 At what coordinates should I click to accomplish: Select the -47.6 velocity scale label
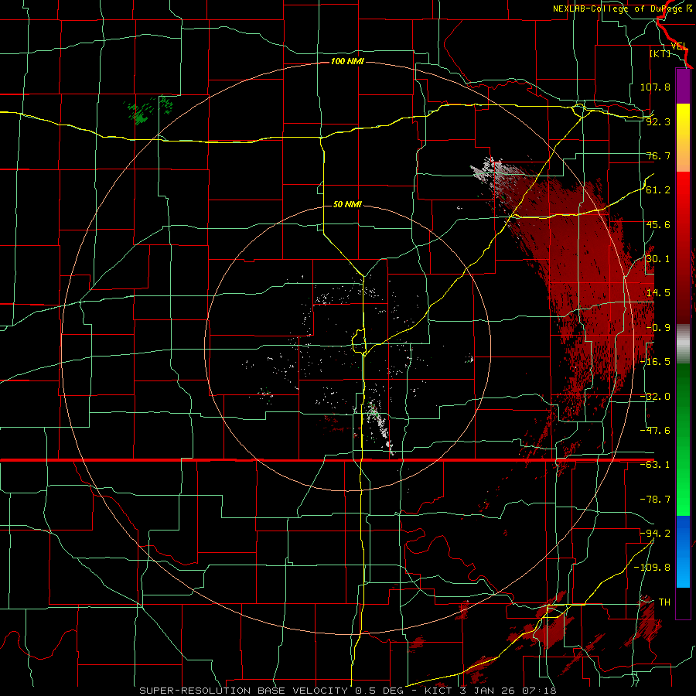click(x=655, y=431)
